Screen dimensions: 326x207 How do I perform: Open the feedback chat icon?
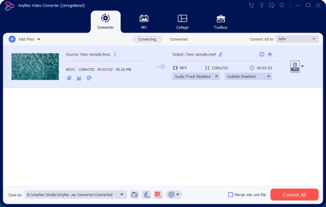tap(272, 5)
